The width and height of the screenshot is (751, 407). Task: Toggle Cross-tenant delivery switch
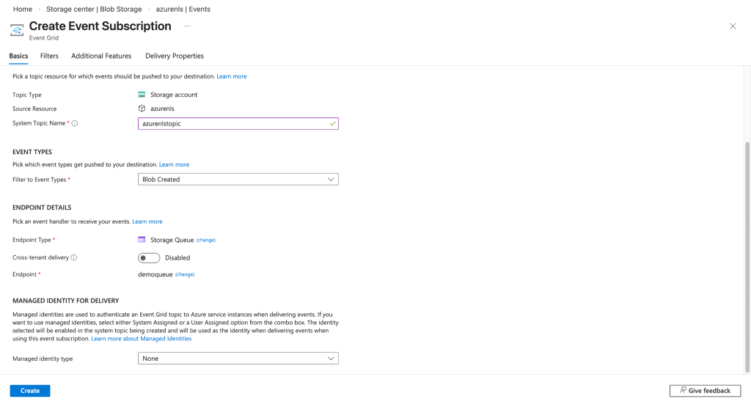(x=149, y=257)
